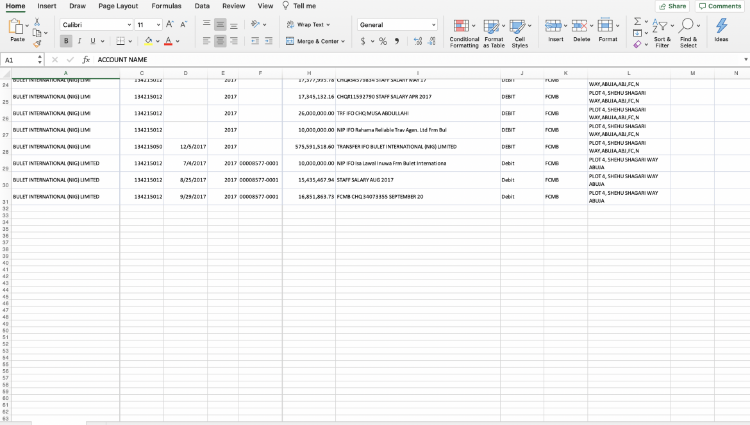Image resolution: width=750 pixels, height=425 pixels.
Task: Toggle Wrap Text
Action: pos(305,24)
